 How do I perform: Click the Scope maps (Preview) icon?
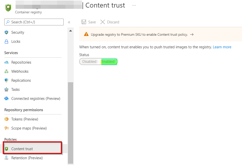click(7, 128)
